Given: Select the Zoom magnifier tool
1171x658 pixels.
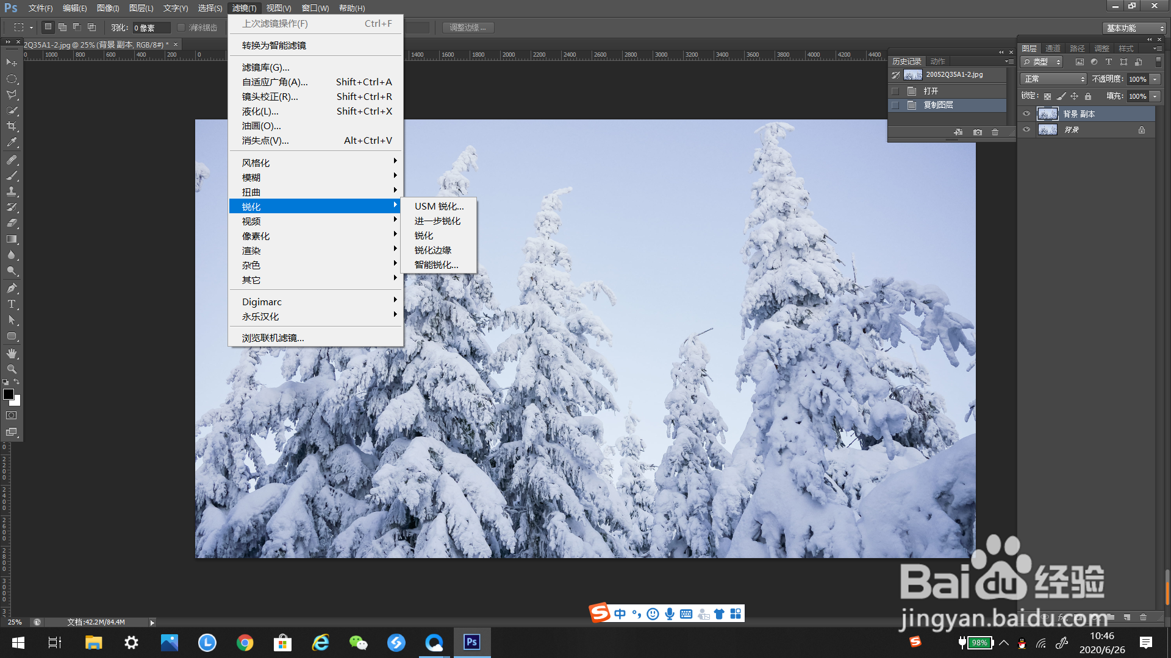Looking at the screenshot, I should [x=12, y=369].
